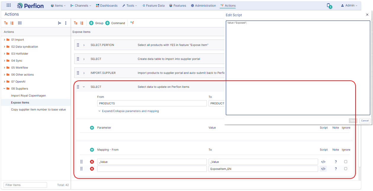Expand the 05 Workflow folder
Viewport: 373px width, 191px height.
pos(4,68)
